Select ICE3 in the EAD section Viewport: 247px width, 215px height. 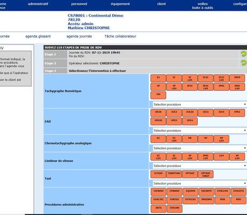coord(206,113)
